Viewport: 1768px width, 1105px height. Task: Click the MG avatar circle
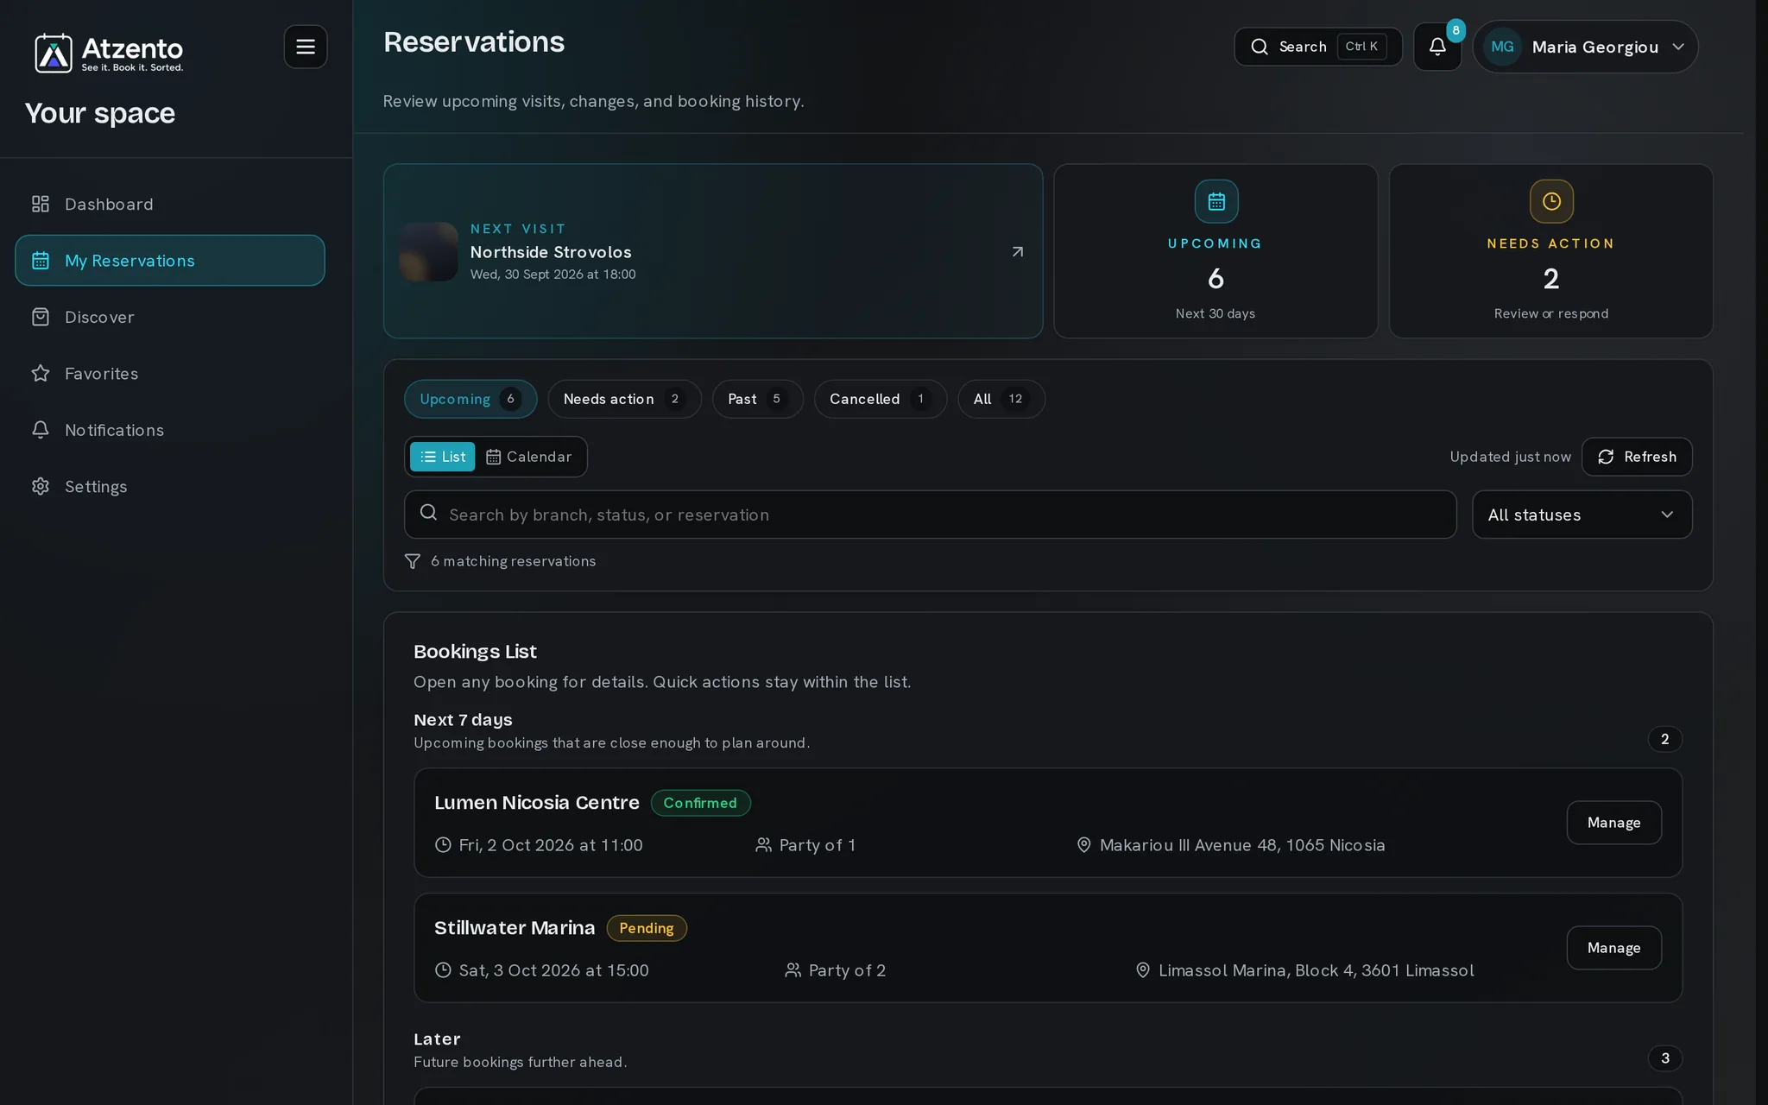coord(1502,47)
